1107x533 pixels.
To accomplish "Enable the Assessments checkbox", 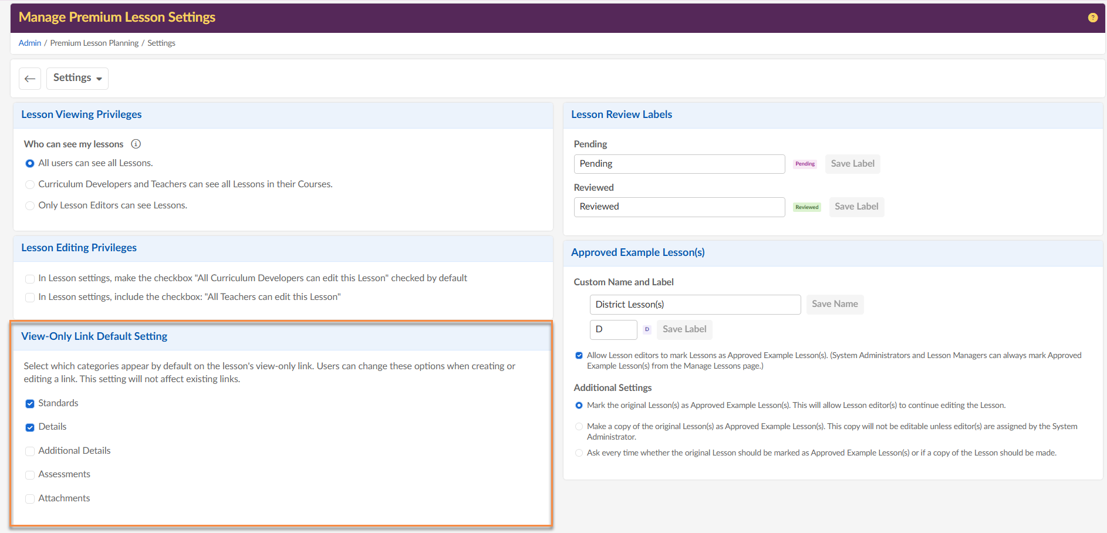I will coord(30,475).
